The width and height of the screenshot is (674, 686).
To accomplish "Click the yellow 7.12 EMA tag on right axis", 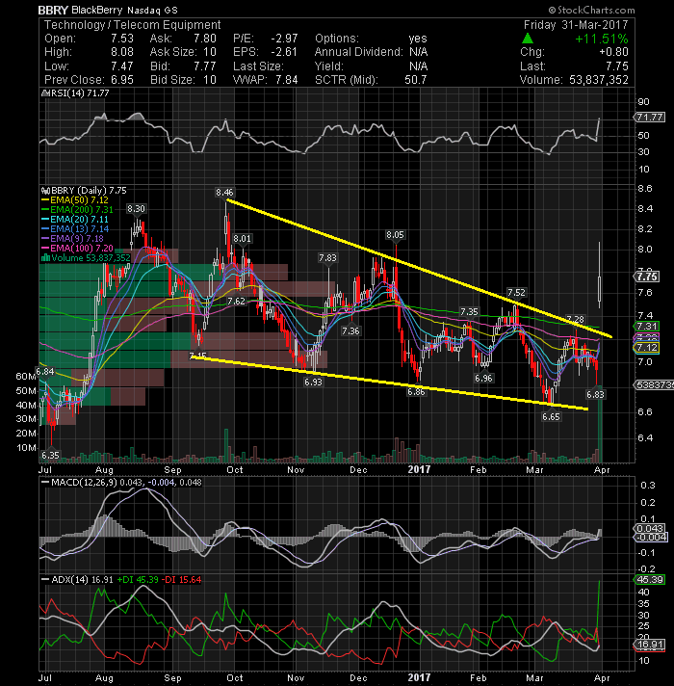I will 647,348.
